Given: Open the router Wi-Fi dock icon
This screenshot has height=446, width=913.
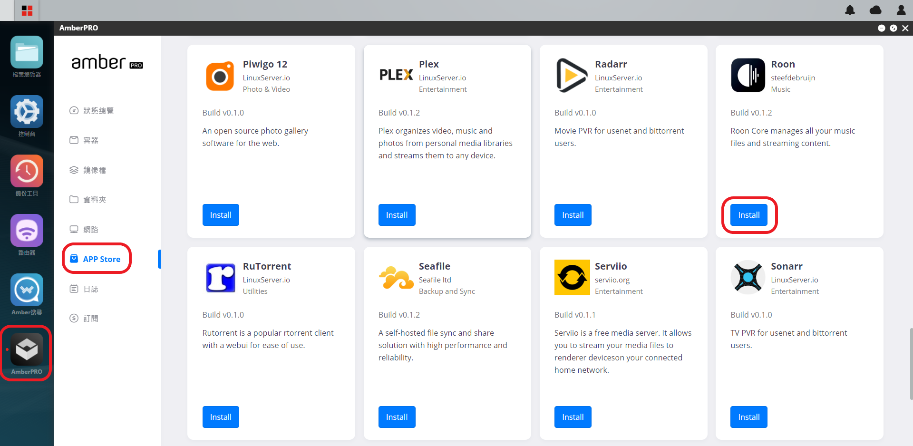Looking at the screenshot, I should click(x=27, y=230).
